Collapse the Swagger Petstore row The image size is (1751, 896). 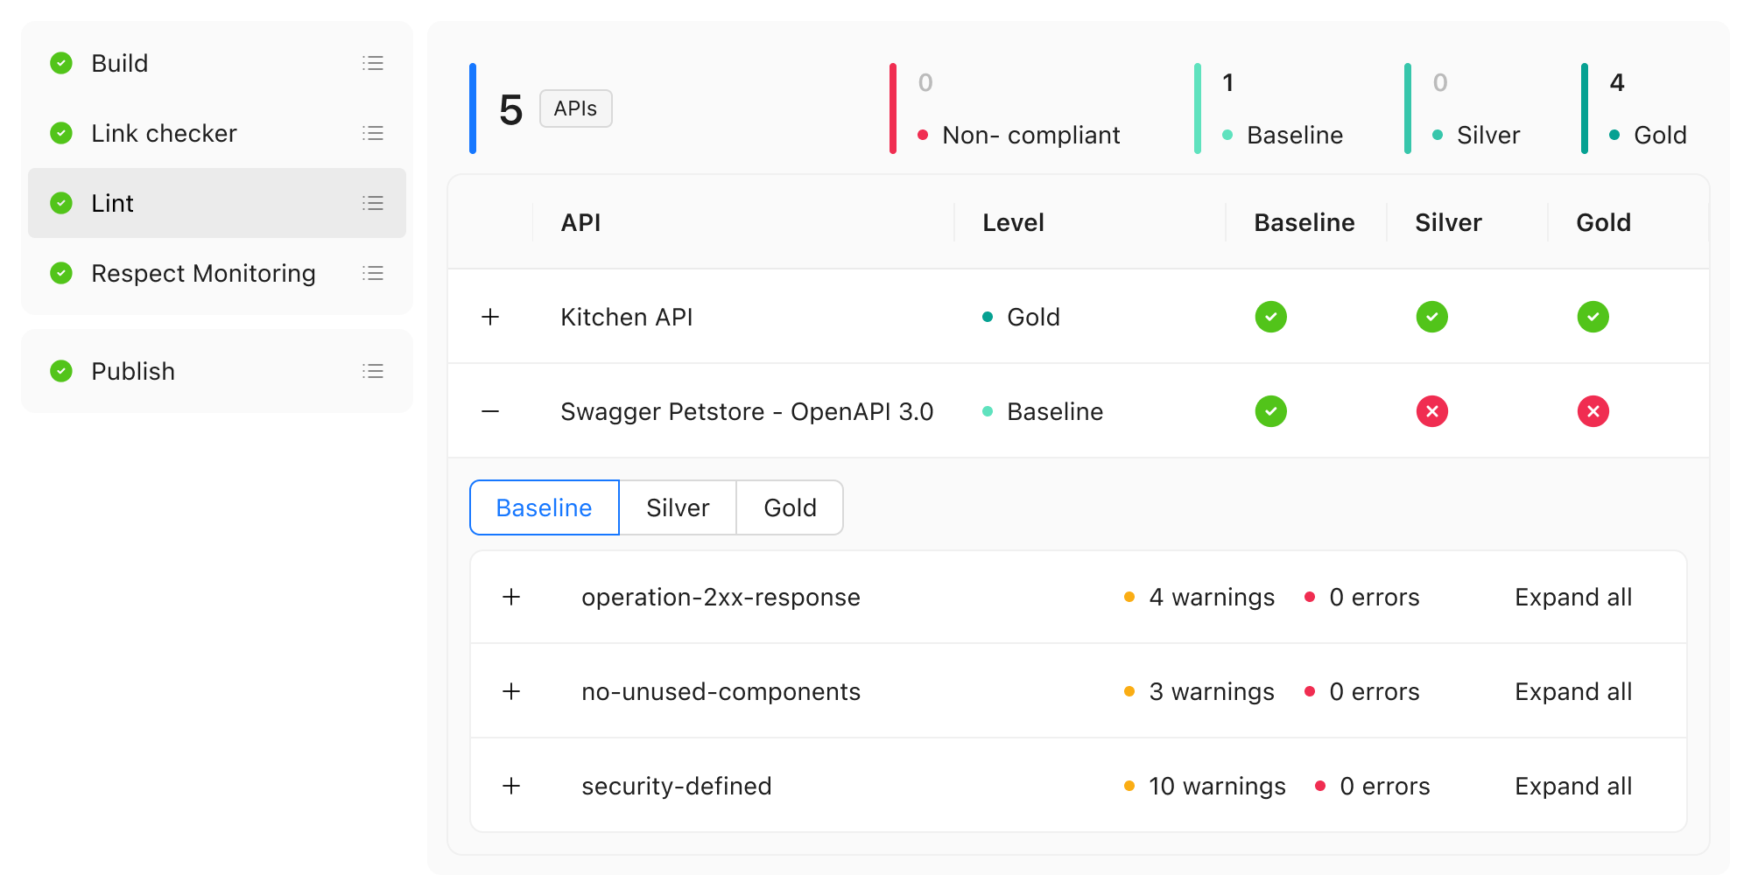(490, 411)
